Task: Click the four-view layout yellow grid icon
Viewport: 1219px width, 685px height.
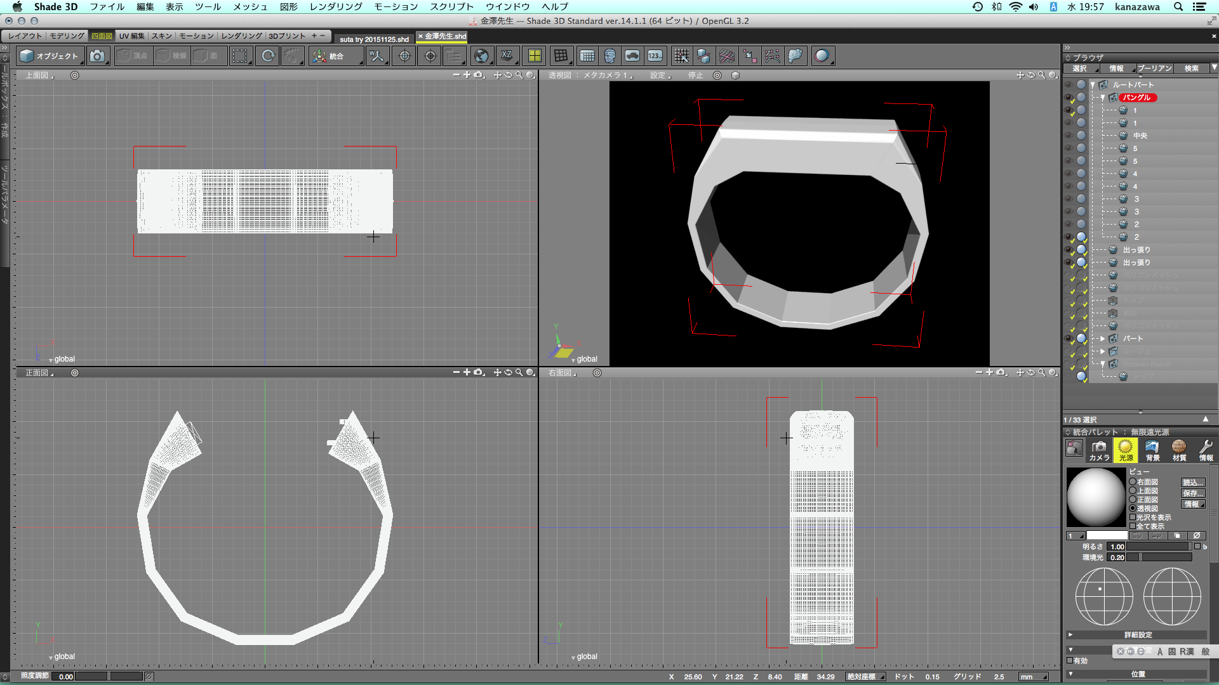Action: [535, 56]
